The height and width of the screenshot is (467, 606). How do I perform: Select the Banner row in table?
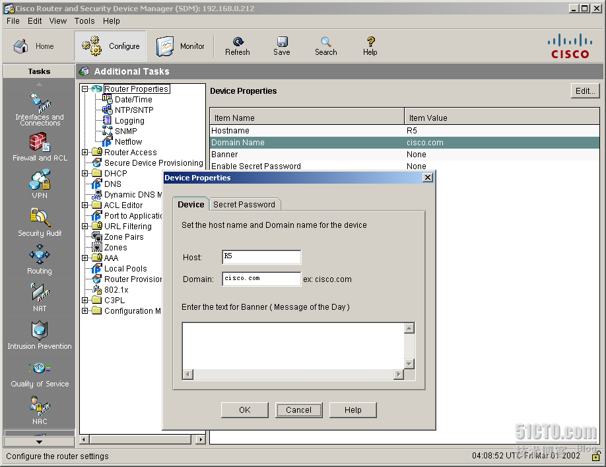[405, 155]
